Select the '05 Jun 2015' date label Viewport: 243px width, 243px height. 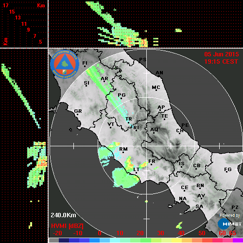click(x=222, y=54)
